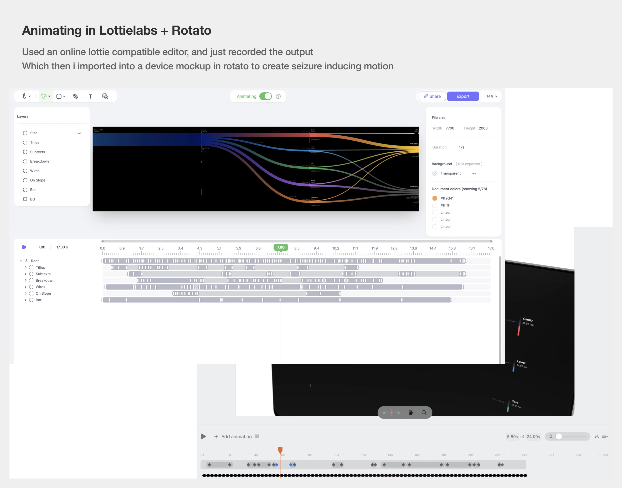The image size is (622, 488).
Task: Click Add animation in Rotato
Action: (236, 437)
